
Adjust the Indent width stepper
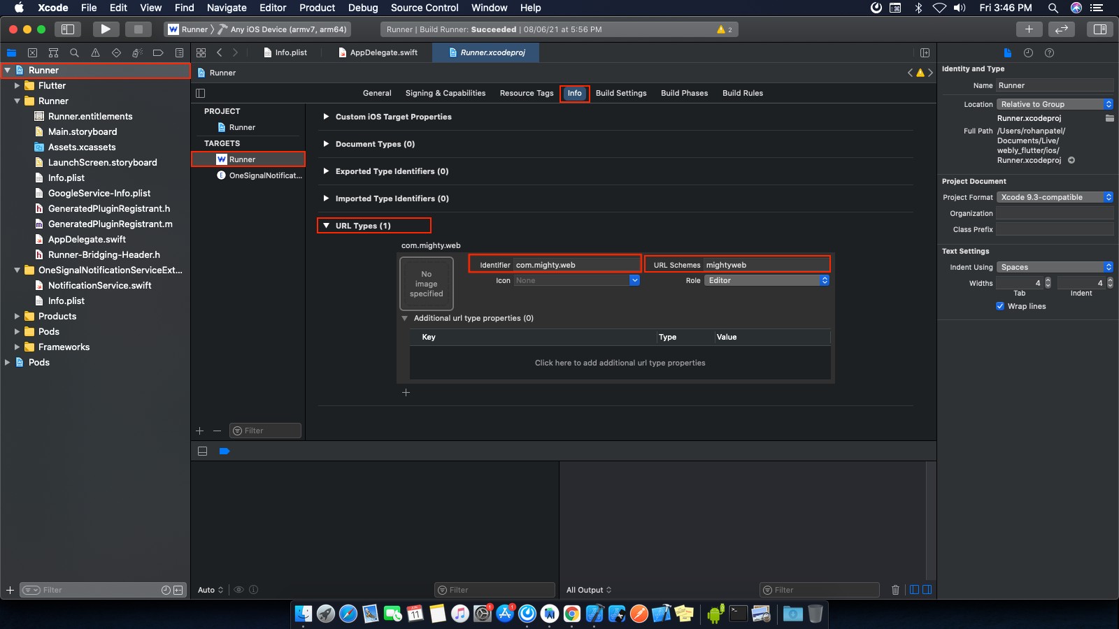coord(1110,283)
